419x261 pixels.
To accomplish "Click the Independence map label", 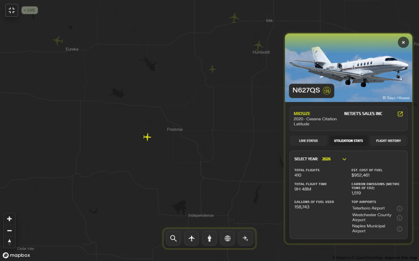I will (x=200, y=215).
